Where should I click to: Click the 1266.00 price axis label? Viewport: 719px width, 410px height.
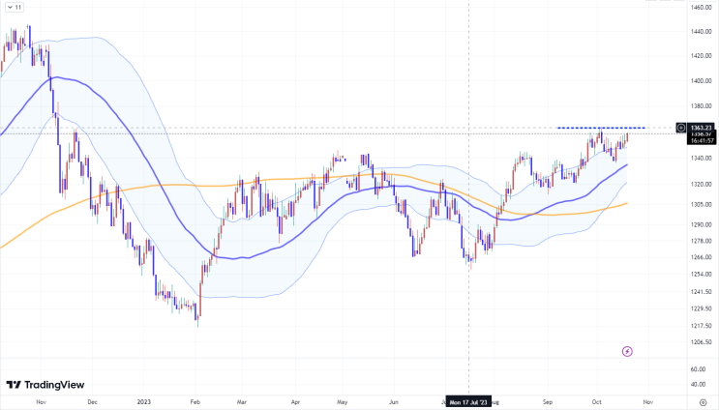[x=702, y=257]
